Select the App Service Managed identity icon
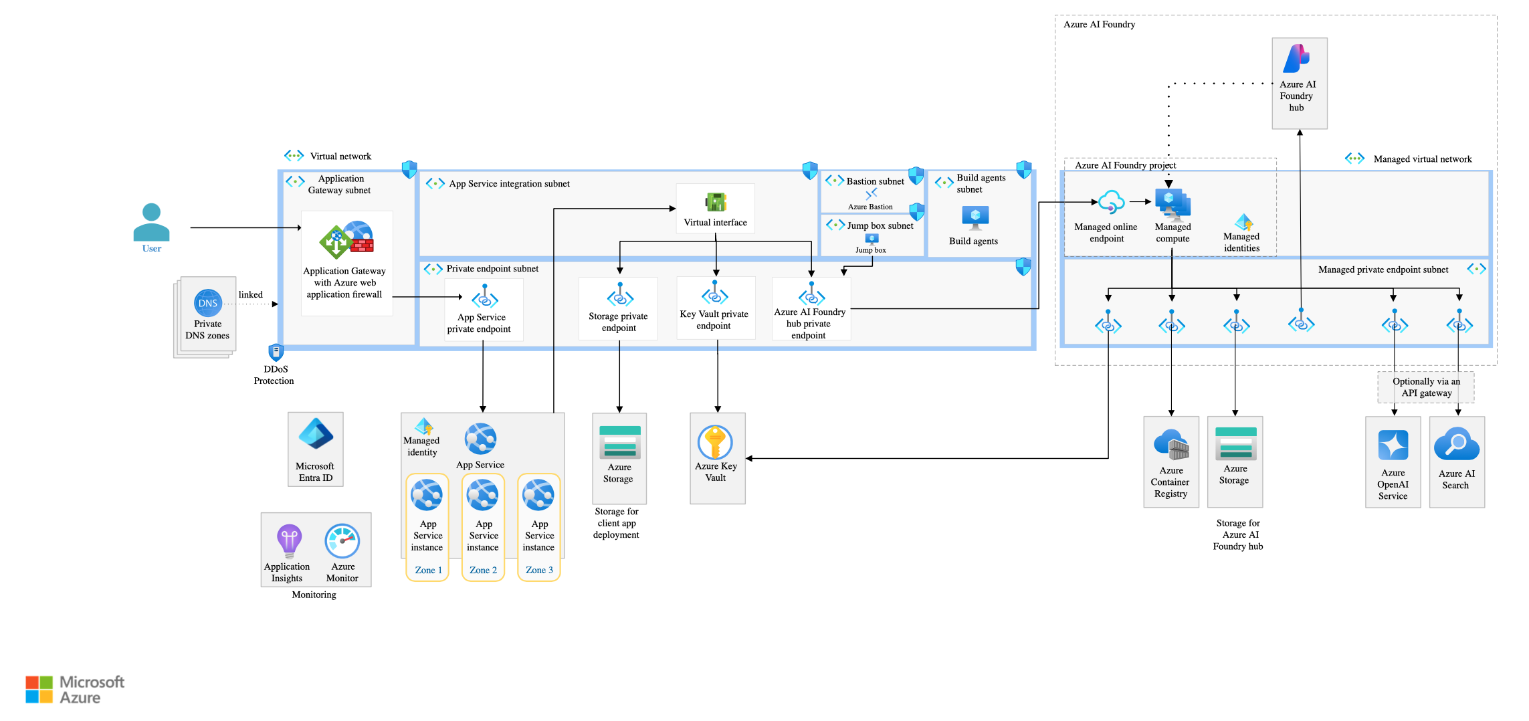Image resolution: width=1529 pixels, height=721 pixels. [x=423, y=426]
